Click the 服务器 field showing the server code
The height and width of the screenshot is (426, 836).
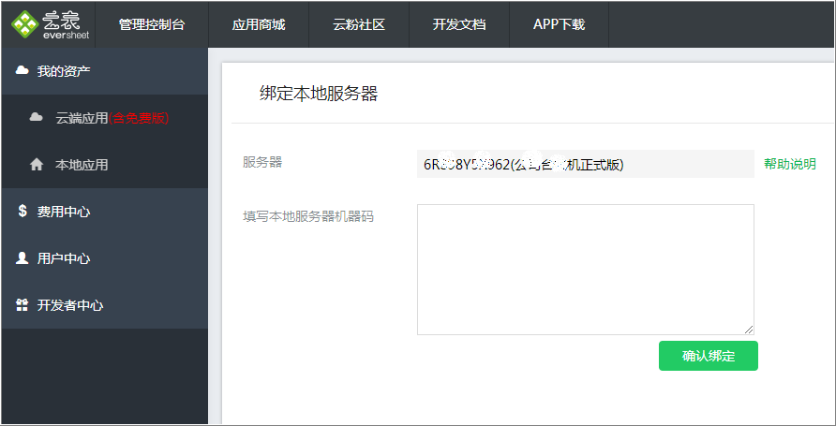point(586,164)
